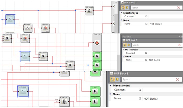Click Name property marker in NOT Block 3 panel

pyautogui.click(x=140, y=98)
